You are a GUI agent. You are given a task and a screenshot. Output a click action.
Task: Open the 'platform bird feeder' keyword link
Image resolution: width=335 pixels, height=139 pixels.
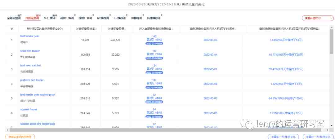click(x=32, y=80)
